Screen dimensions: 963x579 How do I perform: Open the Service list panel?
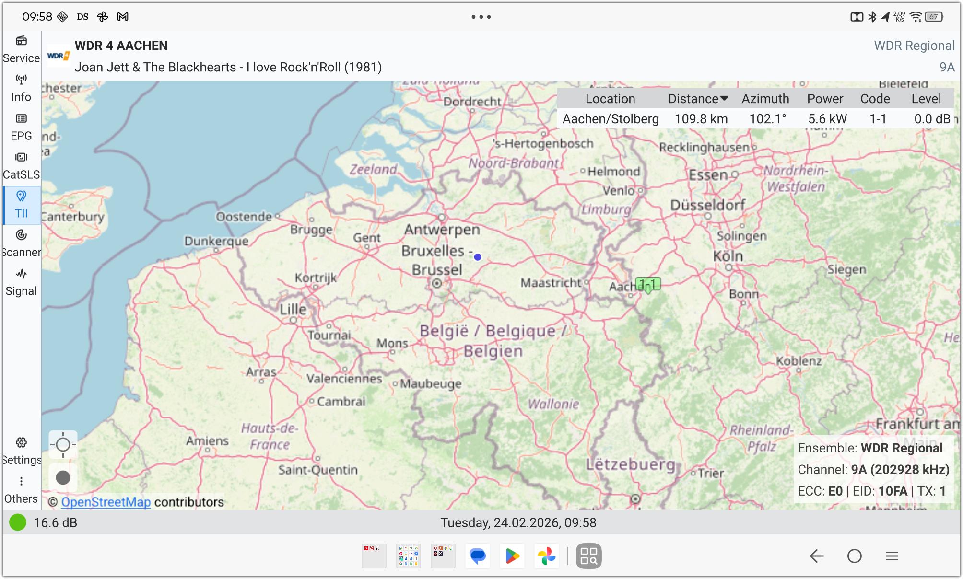click(x=21, y=49)
